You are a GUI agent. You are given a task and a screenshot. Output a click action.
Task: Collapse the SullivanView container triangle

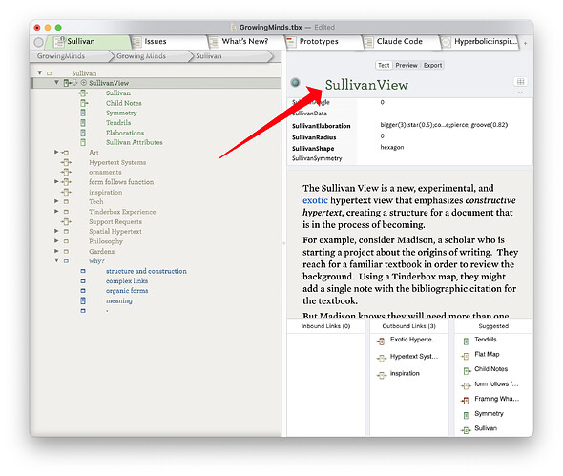(x=56, y=83)
